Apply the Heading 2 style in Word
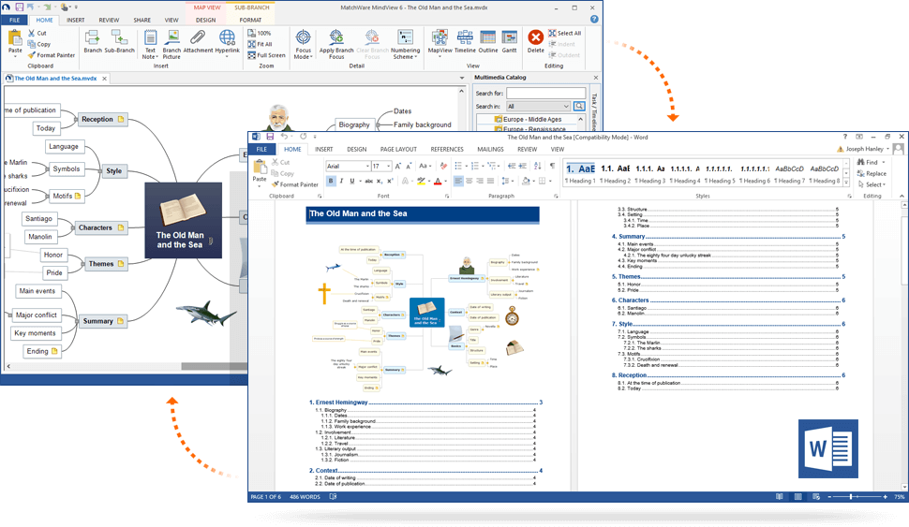 [x=615, y=174]
